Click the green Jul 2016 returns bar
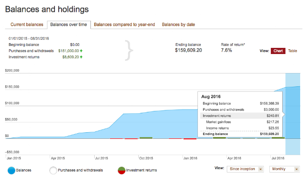Viewport: 303px width, 182px height. (x=278, y=138)
